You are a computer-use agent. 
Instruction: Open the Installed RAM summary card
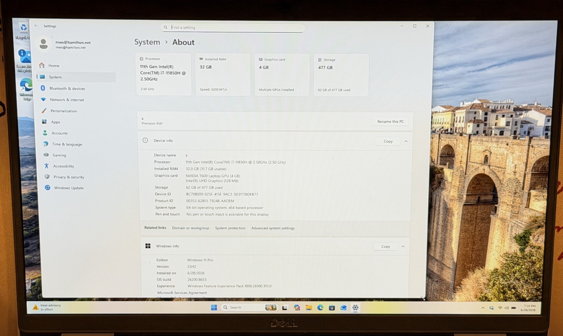click(223, 75)
